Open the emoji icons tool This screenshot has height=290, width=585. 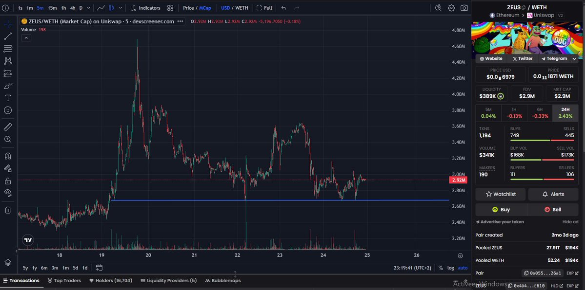point(8,110)
